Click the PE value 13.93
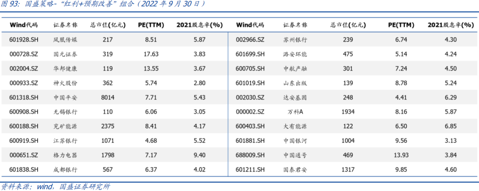 pos(401,155)
